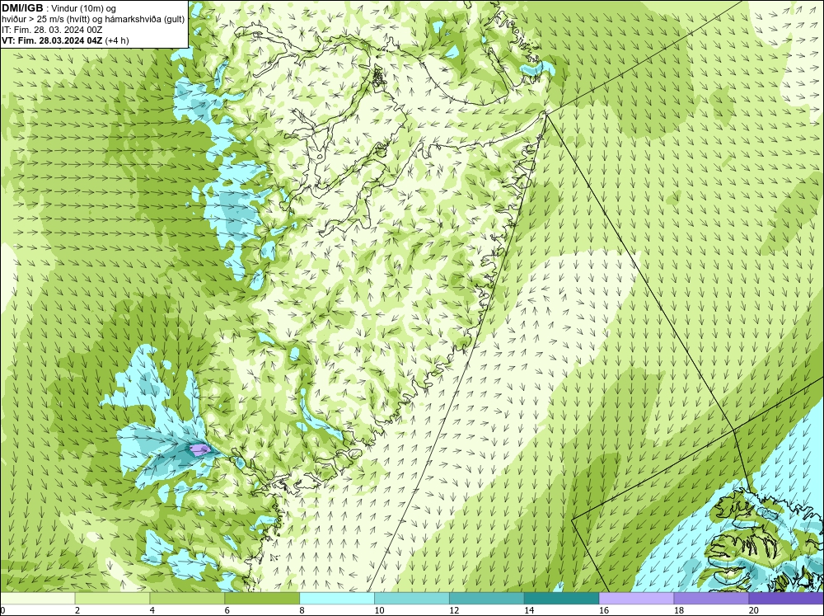Click the 4–6 m/s green legend swatch

[x=187, y=598]
